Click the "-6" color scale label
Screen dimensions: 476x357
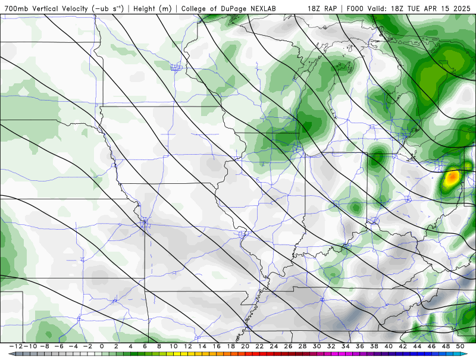[x=59, y=346]
